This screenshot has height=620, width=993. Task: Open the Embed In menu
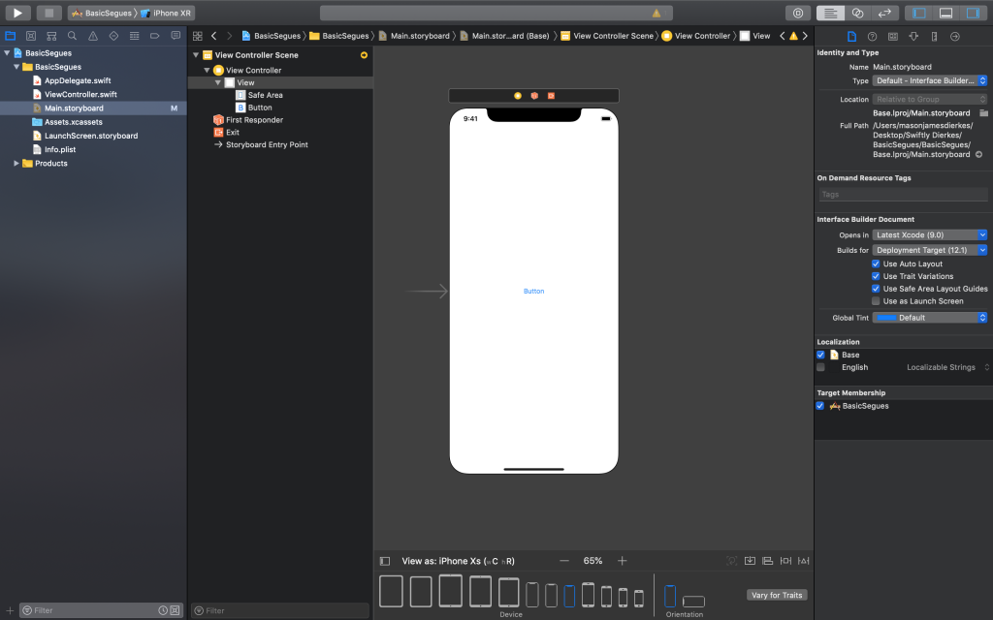[x=750, y=561]
